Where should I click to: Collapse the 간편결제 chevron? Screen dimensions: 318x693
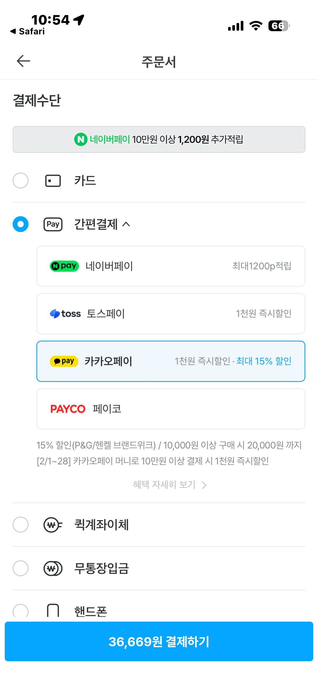pos(126,224)
